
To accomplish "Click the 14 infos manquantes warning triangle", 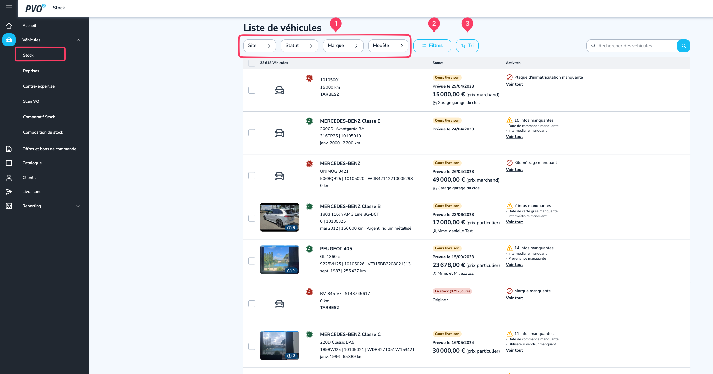I will (509, 248).
